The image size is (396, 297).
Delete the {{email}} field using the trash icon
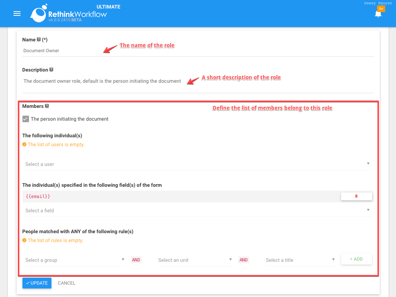pos(356,196)
